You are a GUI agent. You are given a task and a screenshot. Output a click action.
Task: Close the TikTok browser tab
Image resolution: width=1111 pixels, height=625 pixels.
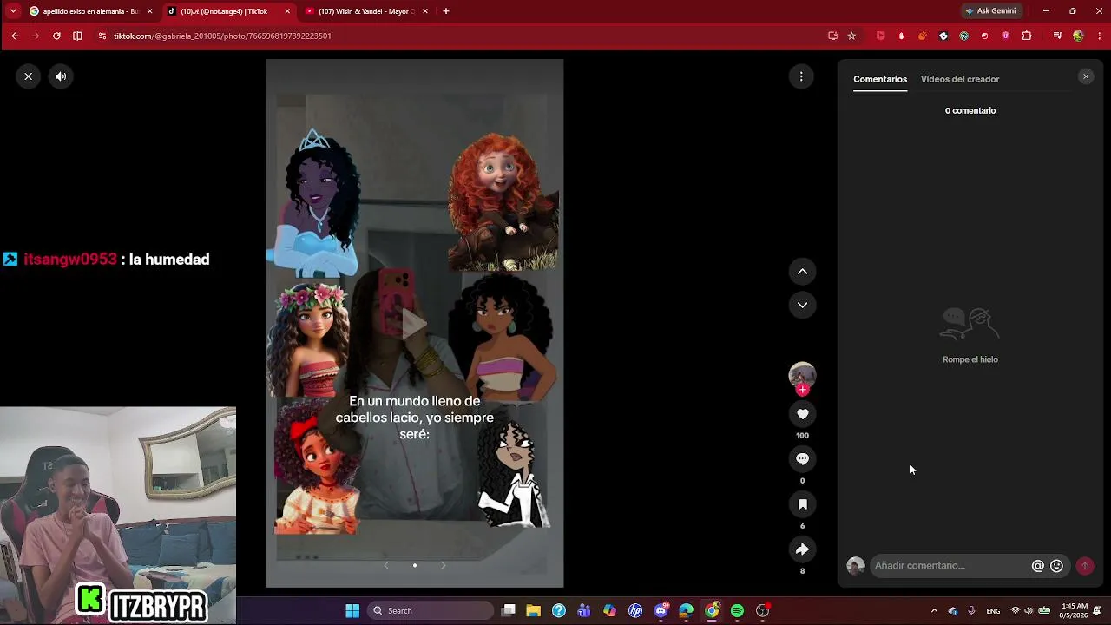287,11
